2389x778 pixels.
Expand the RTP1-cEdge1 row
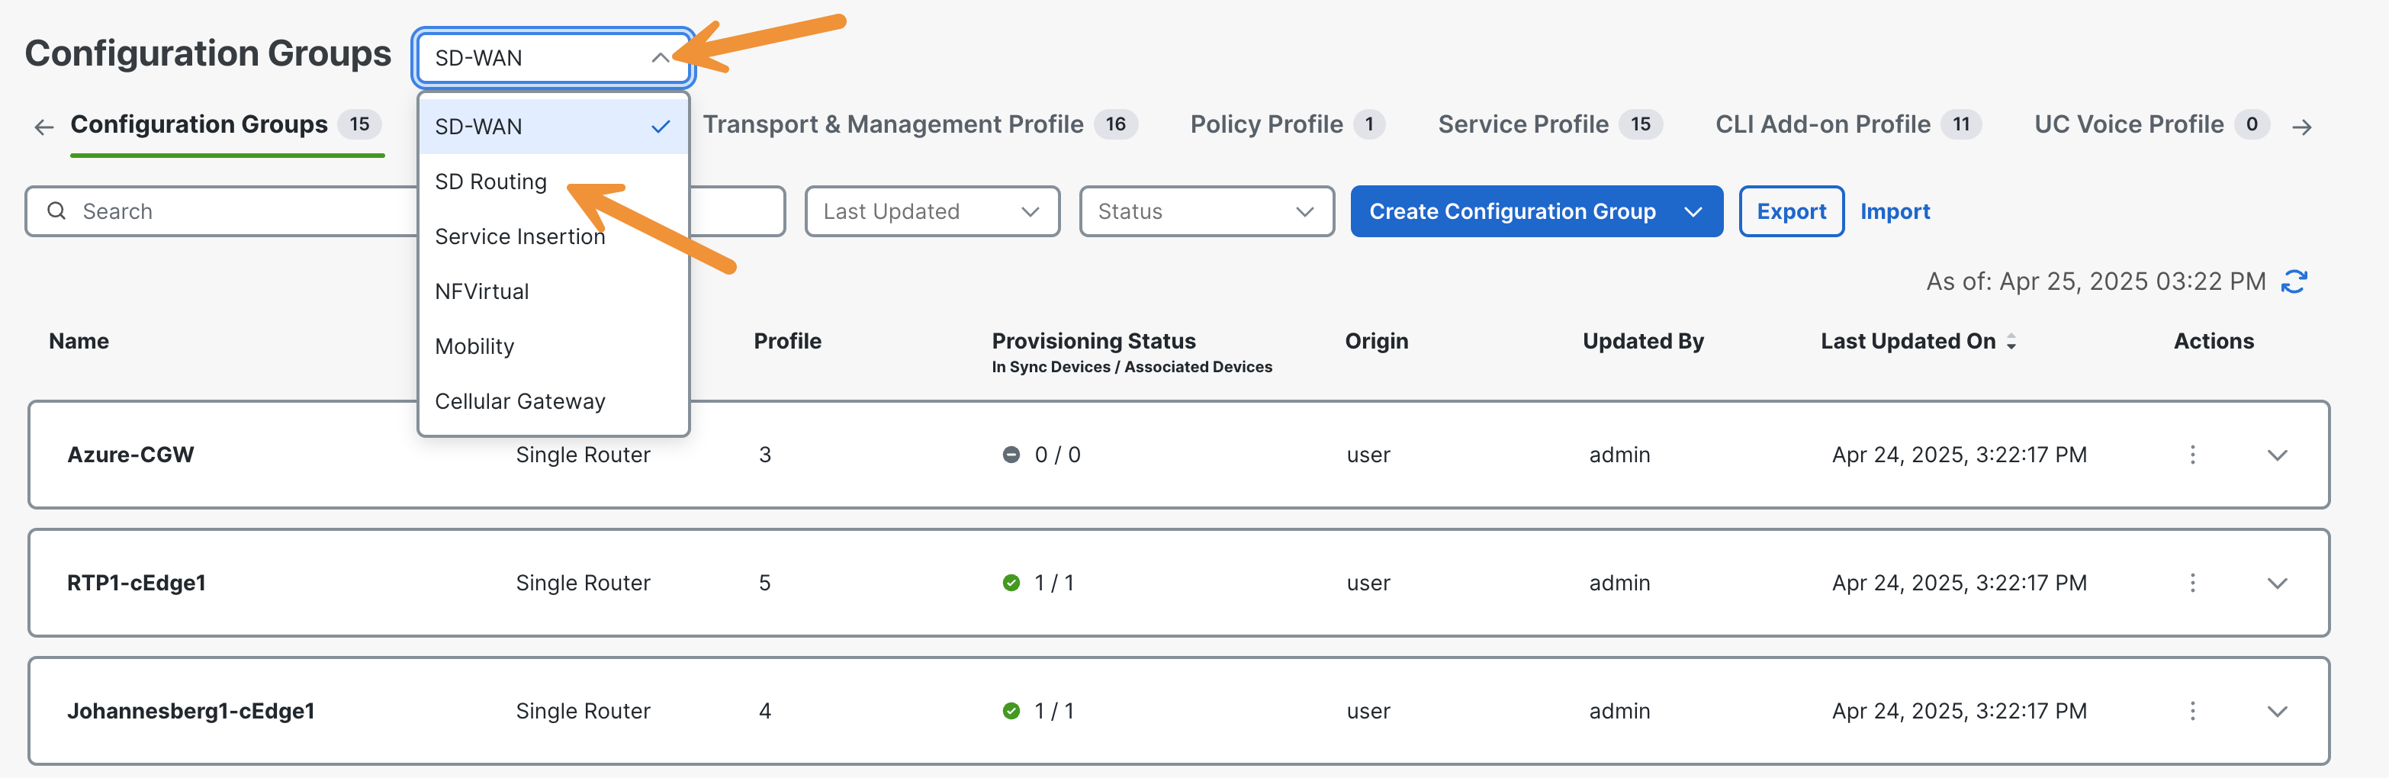click(2277, 583)
